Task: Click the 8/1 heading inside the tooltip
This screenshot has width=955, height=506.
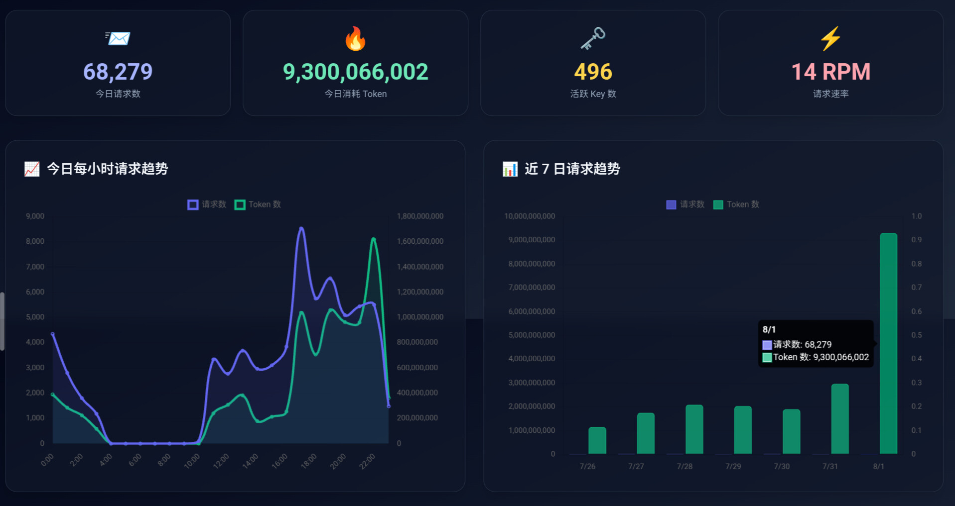Action: pos(769,329)
